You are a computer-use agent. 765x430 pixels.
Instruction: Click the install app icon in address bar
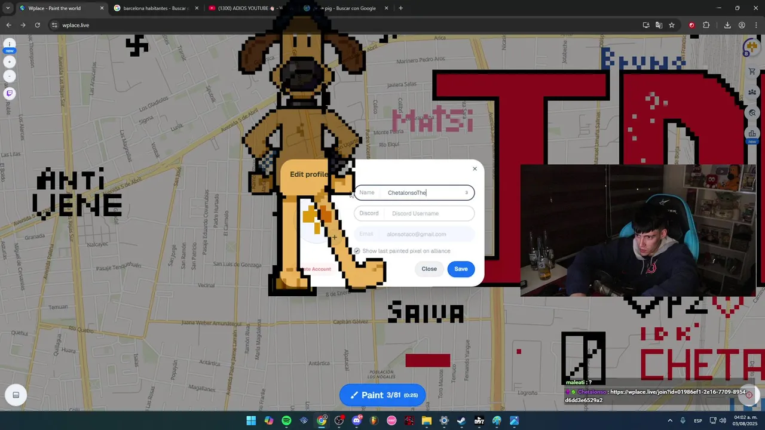click(x=646, y=25)
